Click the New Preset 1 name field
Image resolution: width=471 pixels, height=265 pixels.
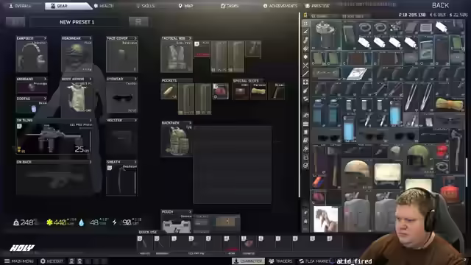[77, 22]
